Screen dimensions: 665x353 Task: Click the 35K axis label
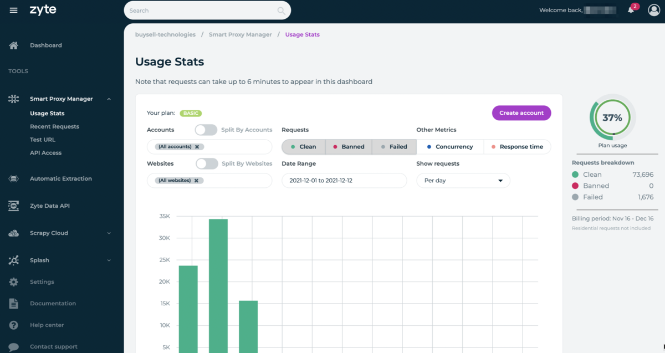[x=165, y=216]
